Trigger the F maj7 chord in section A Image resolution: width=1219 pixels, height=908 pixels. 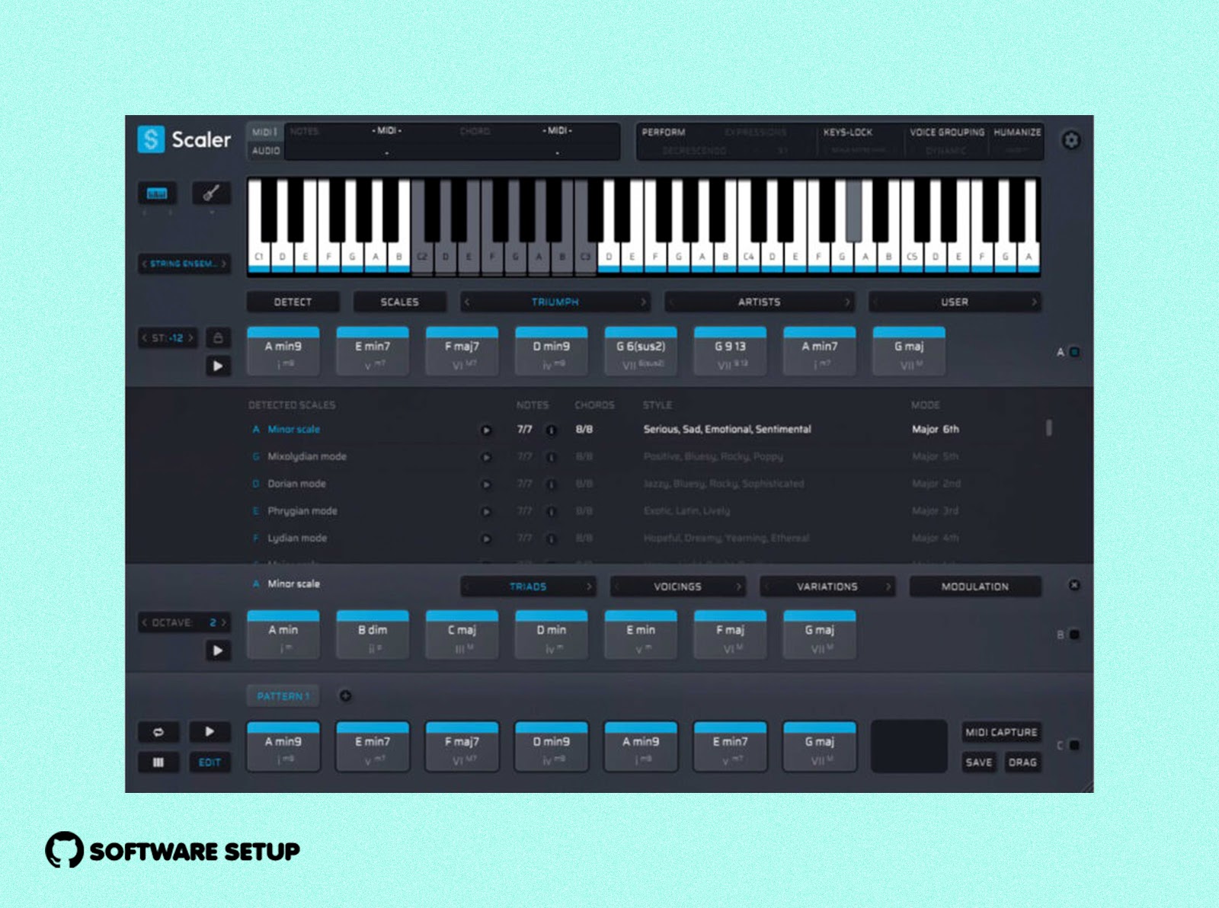click(x=462, y=351)
